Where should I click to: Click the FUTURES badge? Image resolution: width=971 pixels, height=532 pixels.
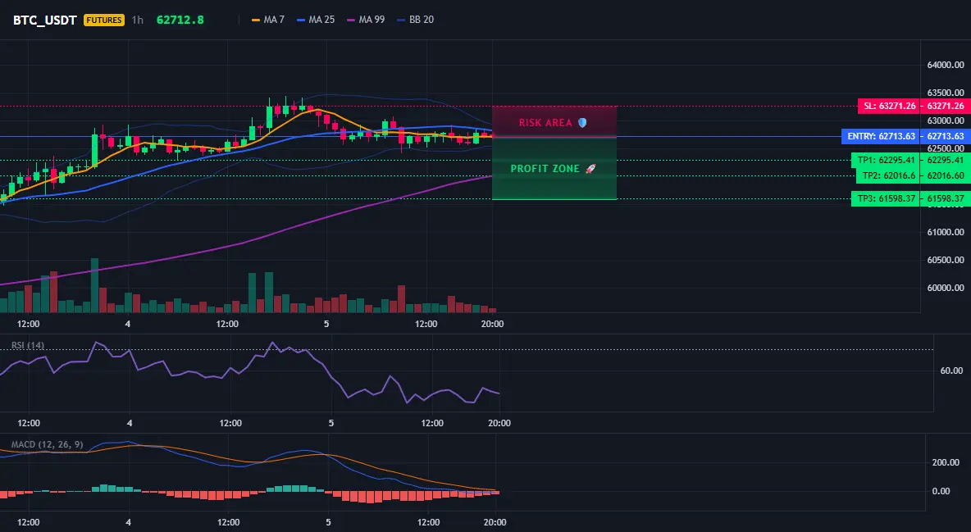104,20
